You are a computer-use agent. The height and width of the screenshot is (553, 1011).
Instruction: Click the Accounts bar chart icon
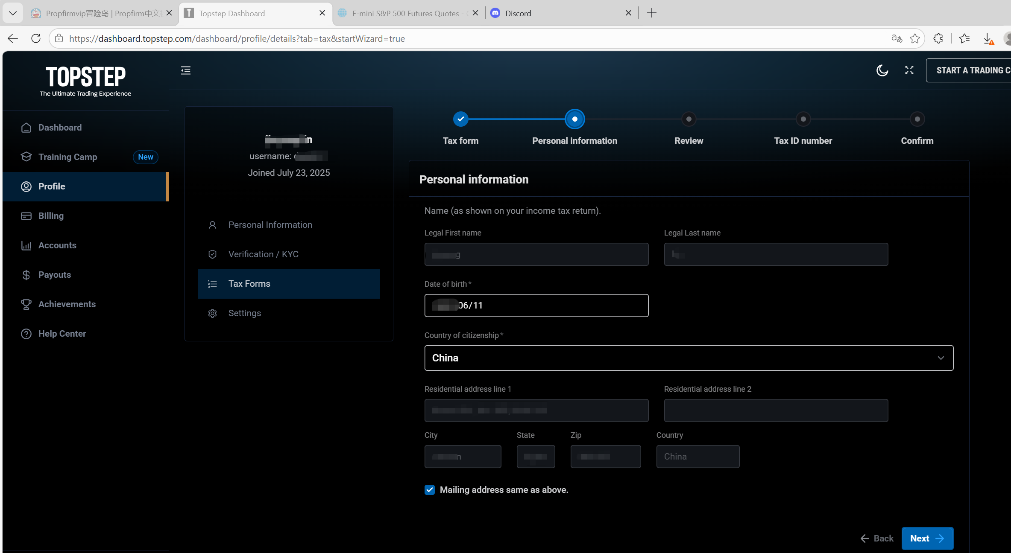(x=26, y=245)
